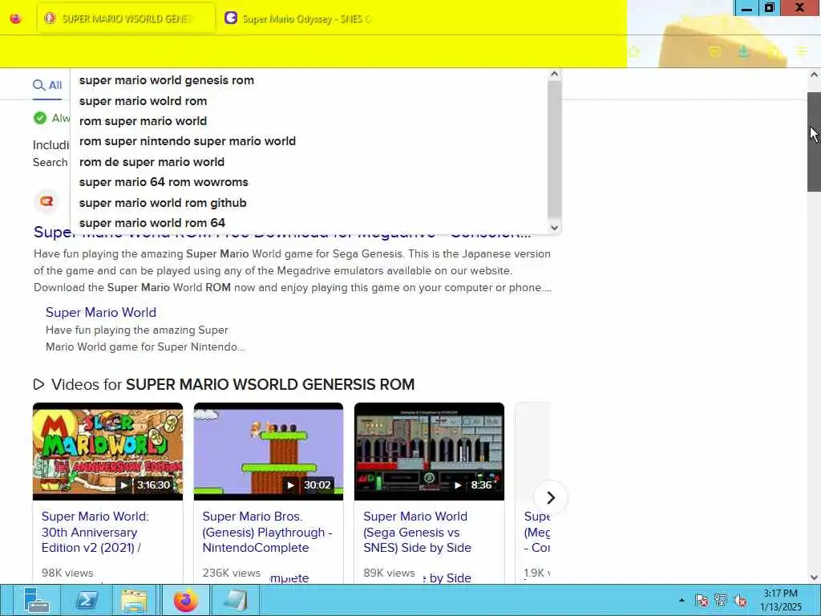Launch PowerShell from the taskbar
Viewport: 821px width, 616px height.
click(87, 600)
